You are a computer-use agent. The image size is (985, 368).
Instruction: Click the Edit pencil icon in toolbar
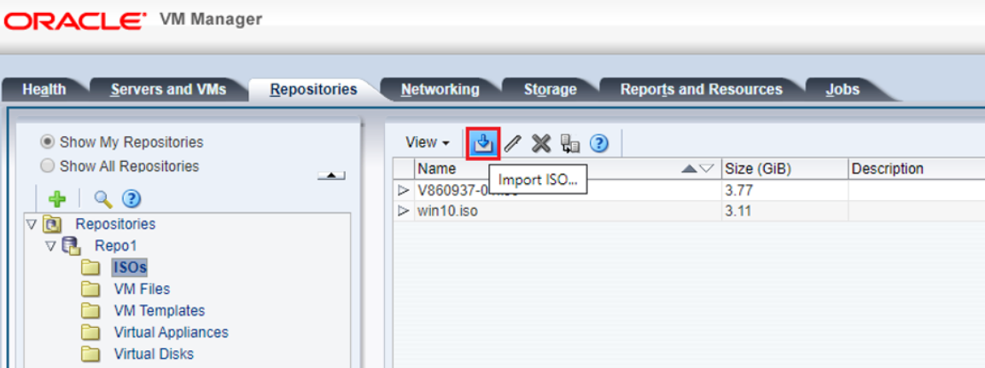pos(513,144)
